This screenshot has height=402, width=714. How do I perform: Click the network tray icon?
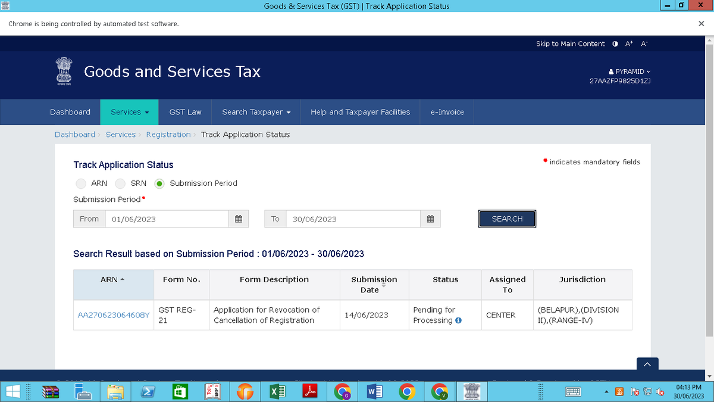coord(647,392)
